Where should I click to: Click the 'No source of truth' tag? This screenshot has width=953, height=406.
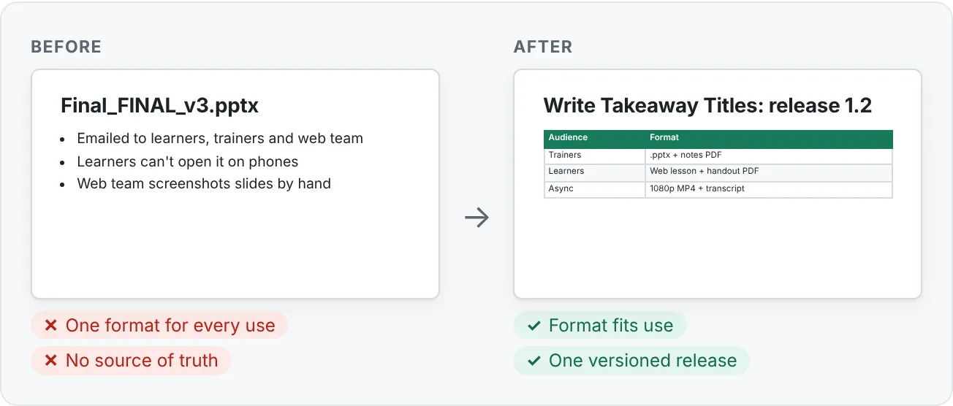pos(131,361)
